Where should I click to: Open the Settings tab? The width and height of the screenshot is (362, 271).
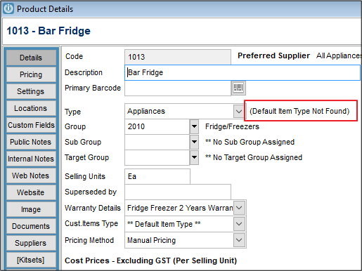point(31,91)
